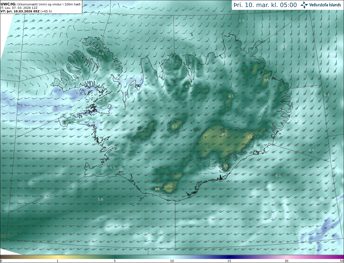Click the 3.2 value near the south coast
344x263 pixels.
coord(157,189)
